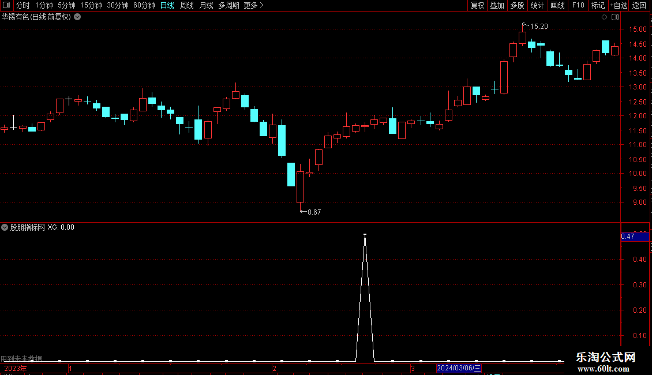Add stock with +自选 button

(619, 5)
